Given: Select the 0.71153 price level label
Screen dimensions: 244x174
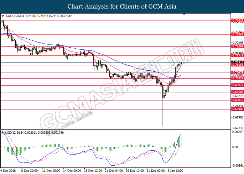Looking at the screenshot, I should coord(237,65).
